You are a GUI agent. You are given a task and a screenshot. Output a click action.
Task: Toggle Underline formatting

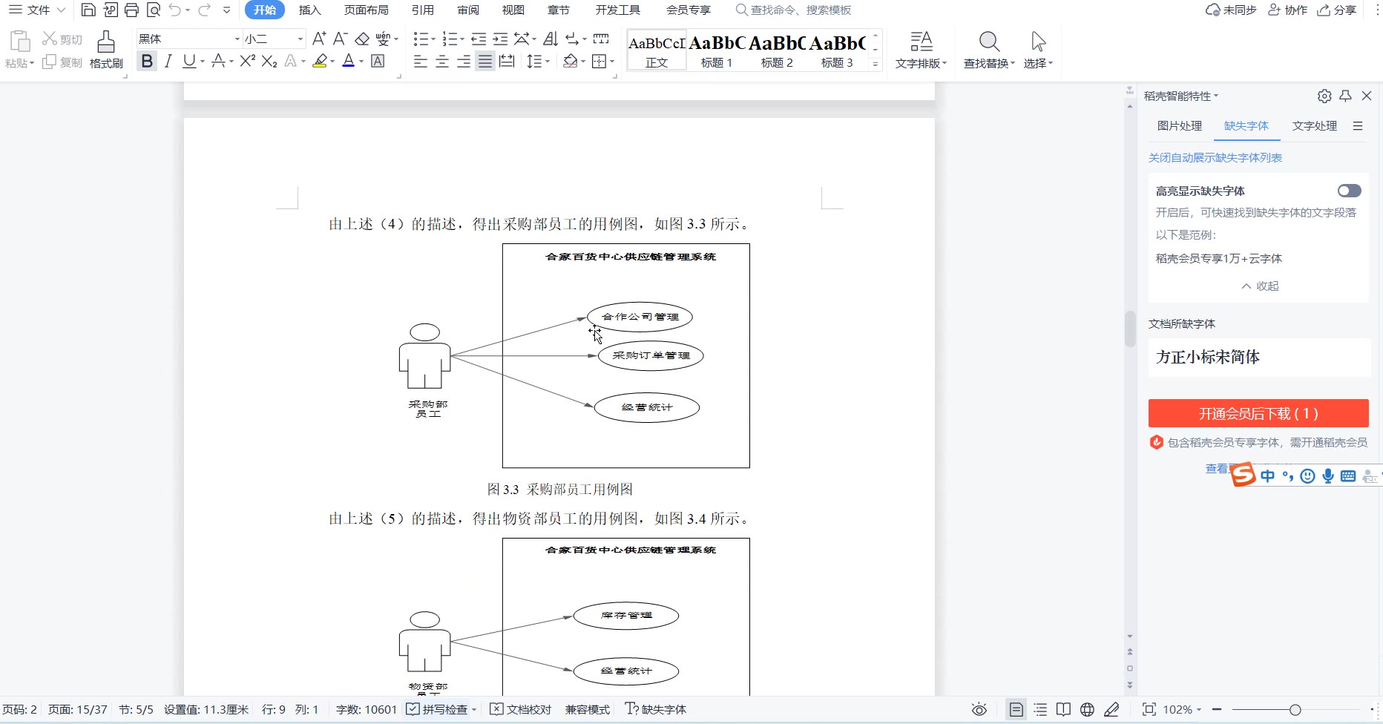tap(189, 62)
